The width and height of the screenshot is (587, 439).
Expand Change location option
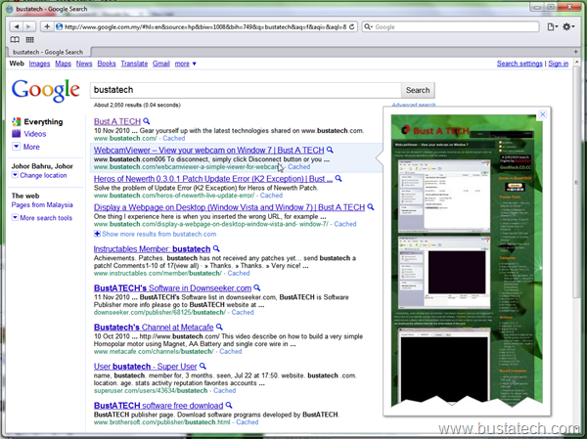click(39, 175)
